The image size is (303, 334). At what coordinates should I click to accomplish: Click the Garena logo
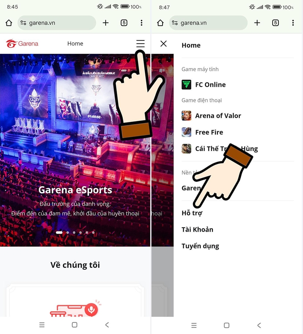[22, 44]
